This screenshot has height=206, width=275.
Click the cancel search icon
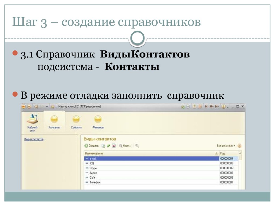click(137, 146)
